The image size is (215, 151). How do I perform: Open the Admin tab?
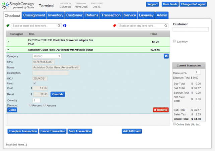coord(162,15)
